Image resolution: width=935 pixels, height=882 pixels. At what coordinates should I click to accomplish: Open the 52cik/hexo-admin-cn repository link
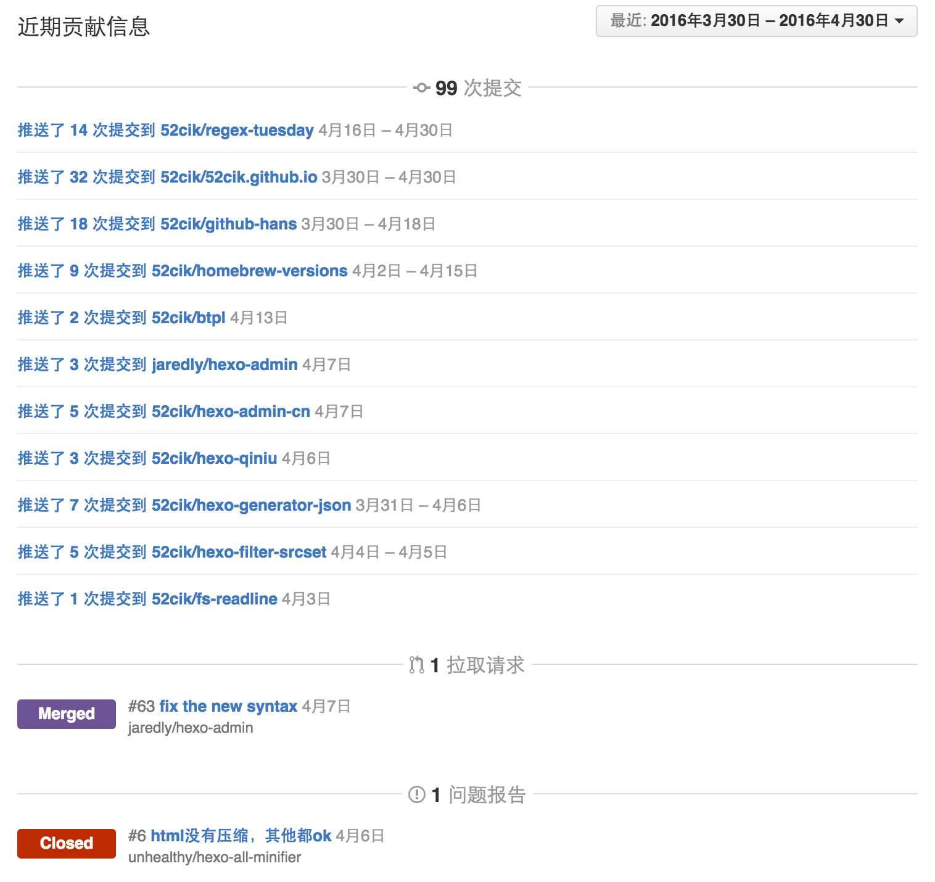point(231,411)
